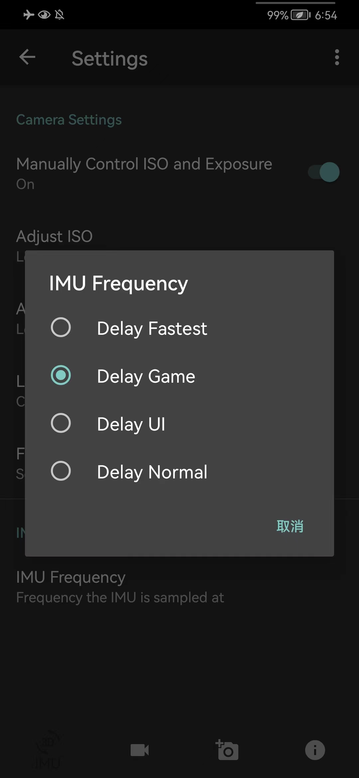Tap the eye icon in the status bar
The width and height of the screenshot is (359, 778).
pos(44,15)
